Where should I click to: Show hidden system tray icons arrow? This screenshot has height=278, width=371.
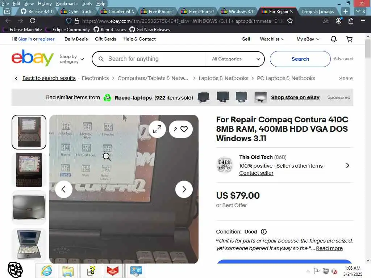click(x=308, y=271)
